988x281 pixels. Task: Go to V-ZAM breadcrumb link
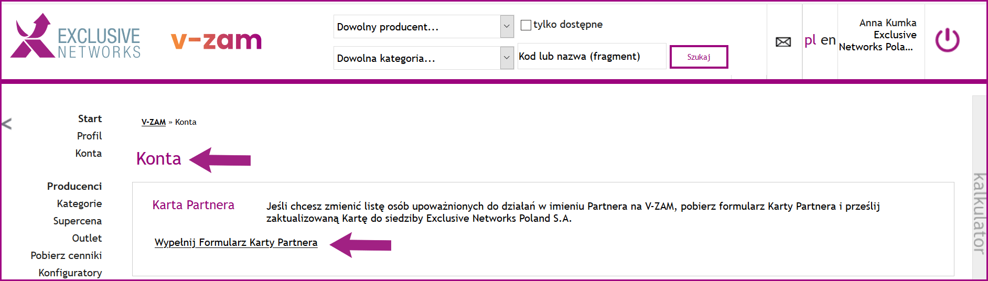pos(153,122)
